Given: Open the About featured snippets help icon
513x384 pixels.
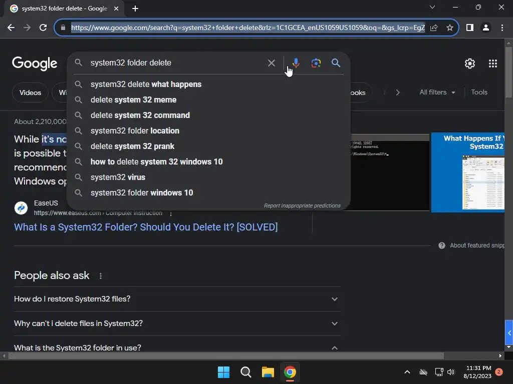Looking at the screenshot, I should 442,245.
